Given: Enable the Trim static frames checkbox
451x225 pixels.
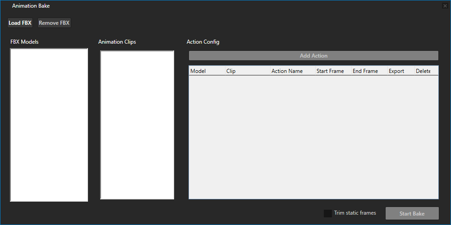Looking at the screenshot, I should (x=327, y=213).
